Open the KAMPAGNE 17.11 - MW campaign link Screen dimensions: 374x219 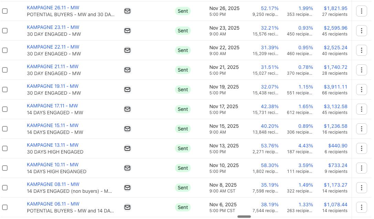52,106
